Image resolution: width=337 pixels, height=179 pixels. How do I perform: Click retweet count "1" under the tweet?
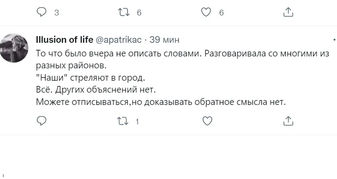pyautogui.click(x=138, y=121)
